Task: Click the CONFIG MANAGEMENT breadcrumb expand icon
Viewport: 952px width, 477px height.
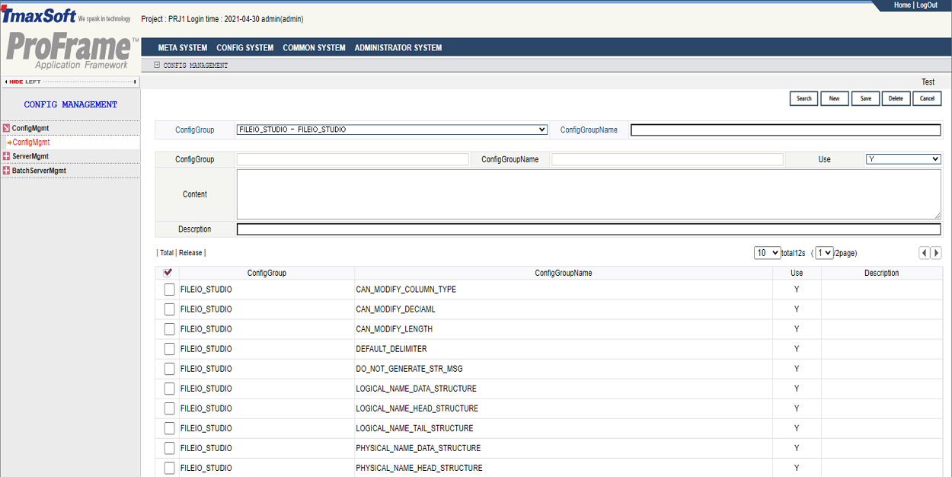Action: tap(157, 66)
